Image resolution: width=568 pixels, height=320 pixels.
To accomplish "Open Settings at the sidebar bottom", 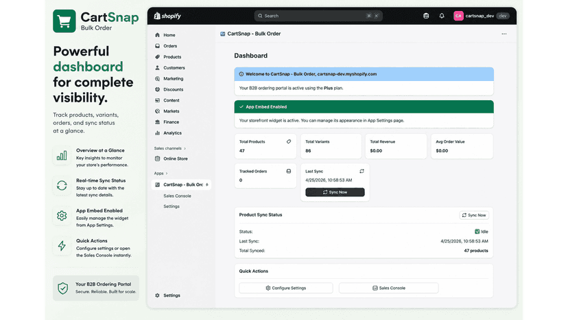I will pos(171,295).
